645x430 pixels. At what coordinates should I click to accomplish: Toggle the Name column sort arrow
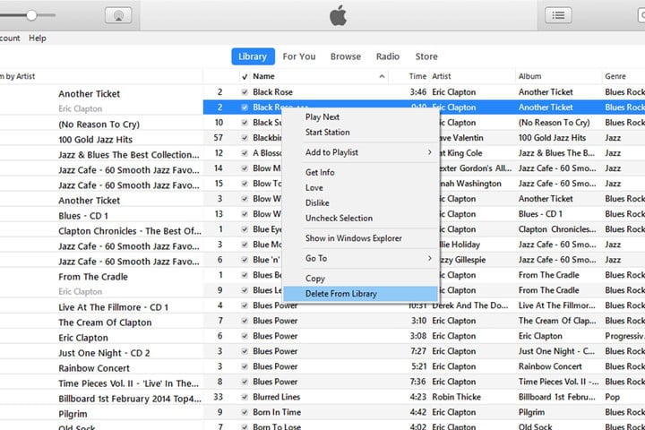[382, 76]
